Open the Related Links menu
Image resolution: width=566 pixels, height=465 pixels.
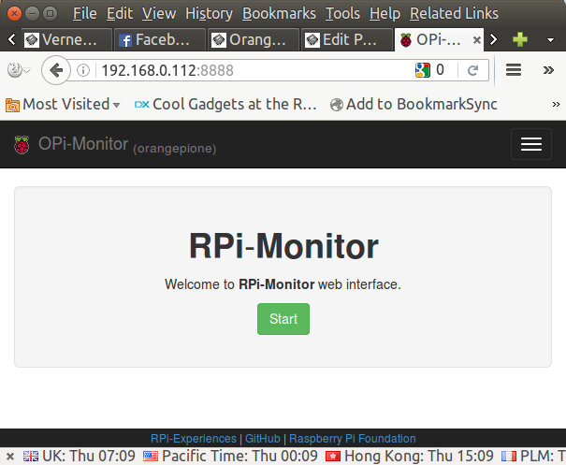point(454,14)
